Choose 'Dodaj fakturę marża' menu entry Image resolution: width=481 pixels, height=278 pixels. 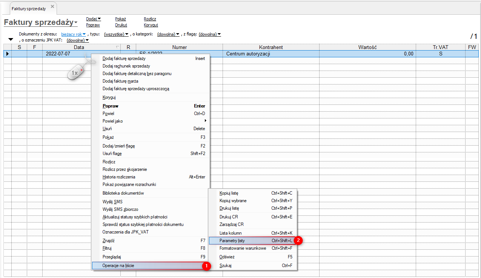151,81
